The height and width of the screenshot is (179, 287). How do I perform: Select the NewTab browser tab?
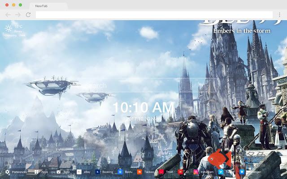point(48,6)
